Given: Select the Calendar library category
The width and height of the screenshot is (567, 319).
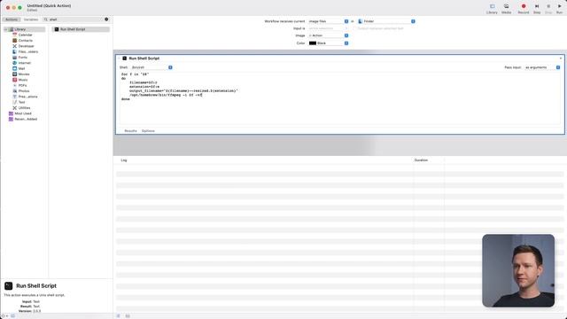Looking at the screenshot, I should pos(26,35).
